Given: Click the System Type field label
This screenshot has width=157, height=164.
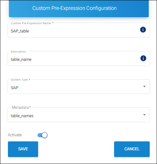Looking at the screenshot, I should click(21, 80).
